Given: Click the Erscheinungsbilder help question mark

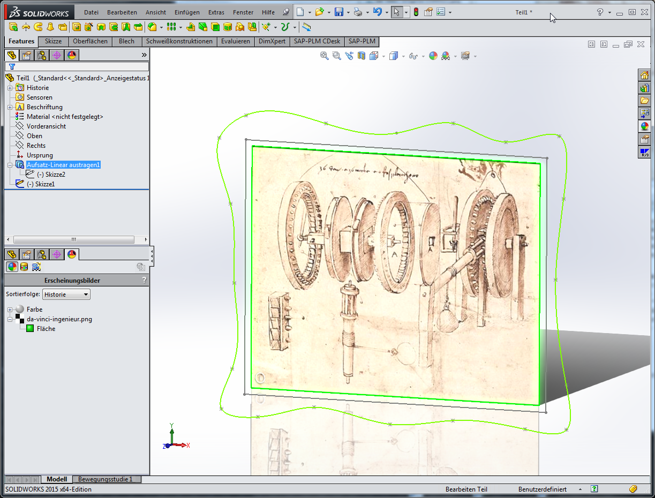Looking at the screenshot, I should coord(144,280).
